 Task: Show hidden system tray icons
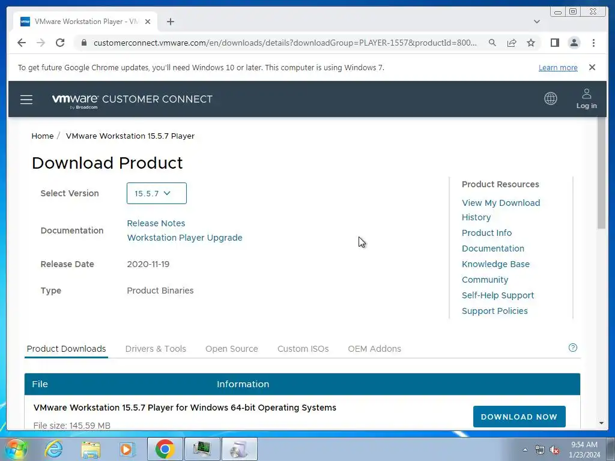point(525,450)
